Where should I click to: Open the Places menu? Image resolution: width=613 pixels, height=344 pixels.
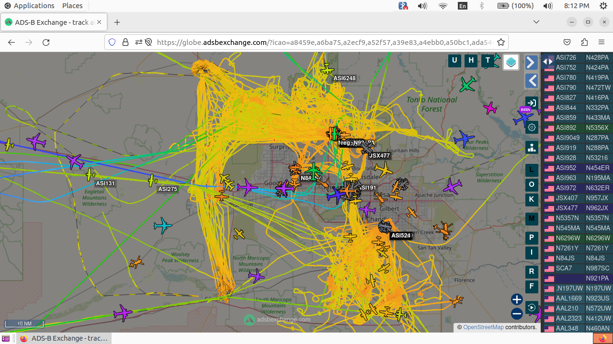(x=72, y=6)
